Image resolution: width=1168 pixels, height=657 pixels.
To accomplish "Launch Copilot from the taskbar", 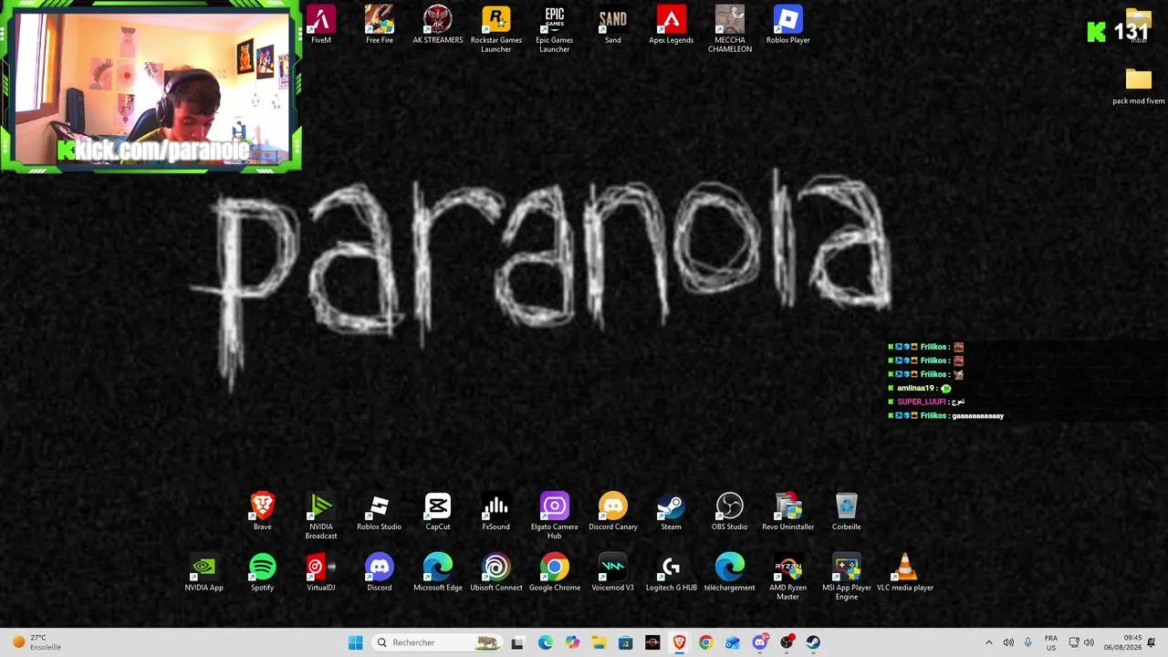I will pos(571,642).
